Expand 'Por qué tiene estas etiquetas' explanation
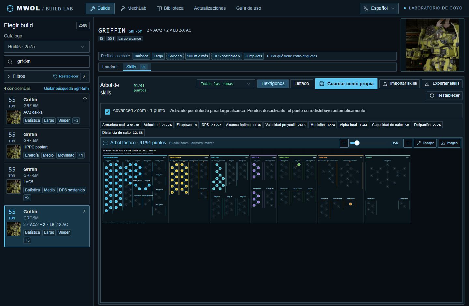469x306 pixels. point(292,56)
